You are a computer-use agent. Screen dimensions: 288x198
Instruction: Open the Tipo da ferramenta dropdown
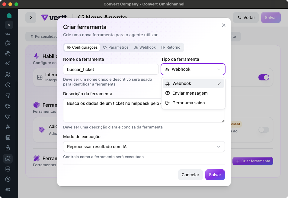tap(193, 69)
